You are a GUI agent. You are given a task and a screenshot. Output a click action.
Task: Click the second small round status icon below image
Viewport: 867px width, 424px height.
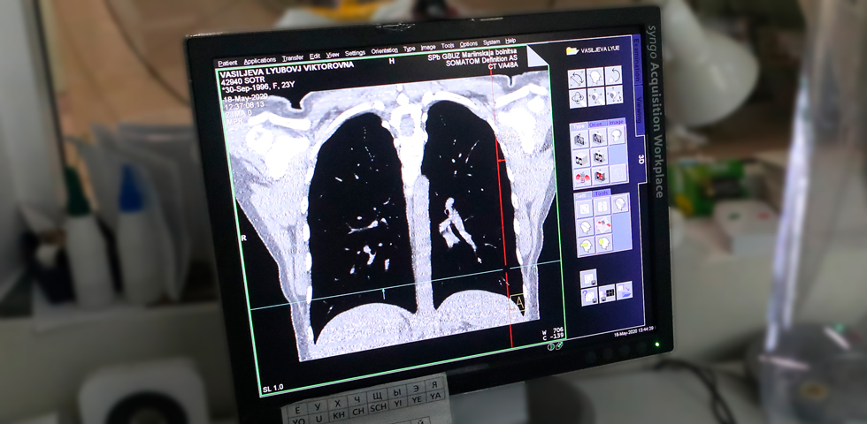tap(559, 345)
